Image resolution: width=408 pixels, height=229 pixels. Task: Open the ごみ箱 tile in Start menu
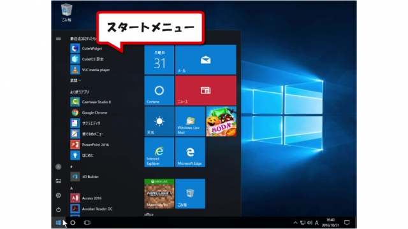(190, 193)
